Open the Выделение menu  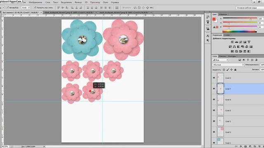coord(66,2)
